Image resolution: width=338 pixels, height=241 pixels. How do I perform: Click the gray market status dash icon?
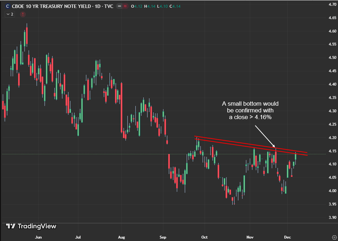tap(119, 6)
